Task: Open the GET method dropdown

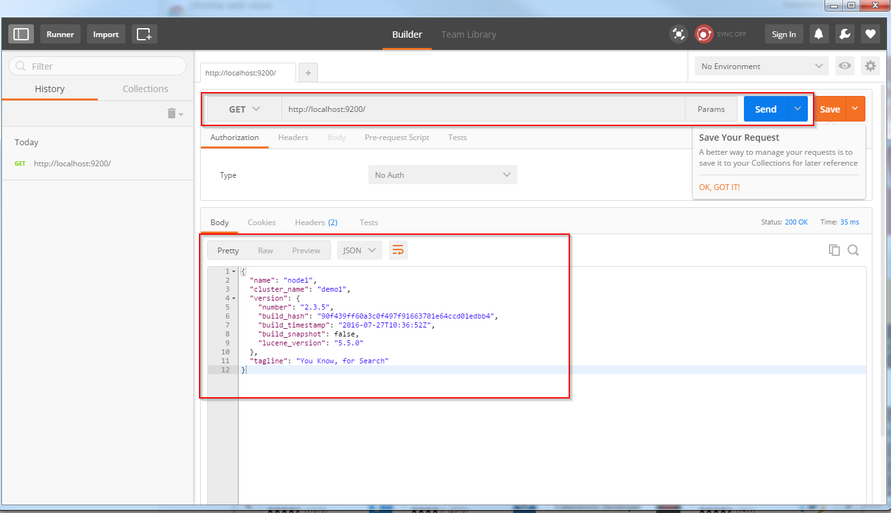Action: point(244,109)
